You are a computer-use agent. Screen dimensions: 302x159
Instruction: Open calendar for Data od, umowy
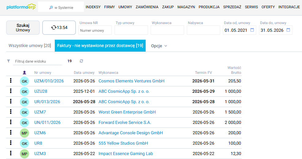(x=252, y=30)
